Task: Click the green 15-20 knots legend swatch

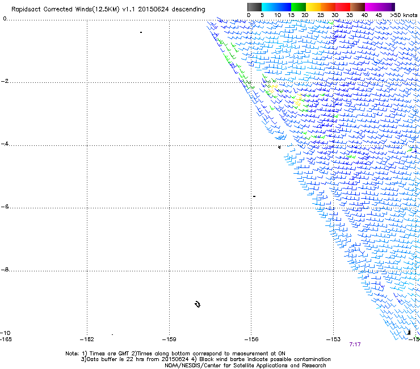Action: 299,7
